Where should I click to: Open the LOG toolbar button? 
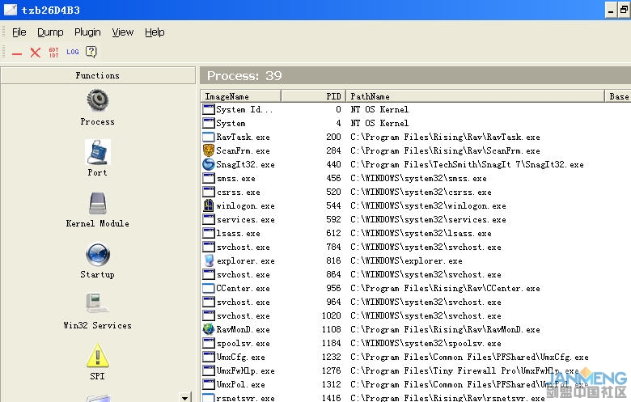click(x=73, y=53)
